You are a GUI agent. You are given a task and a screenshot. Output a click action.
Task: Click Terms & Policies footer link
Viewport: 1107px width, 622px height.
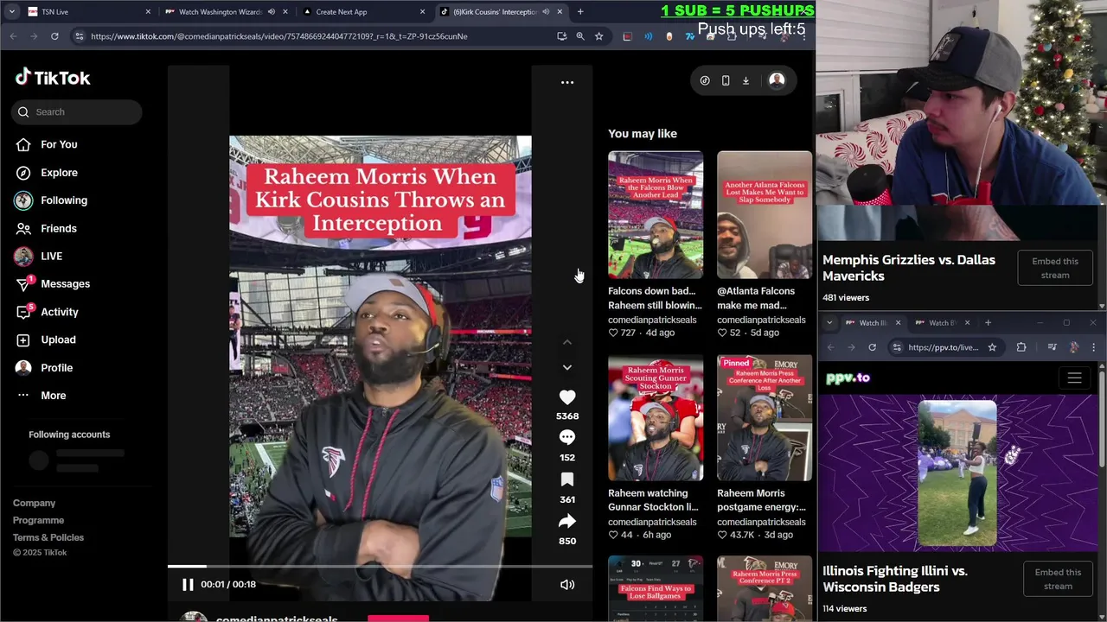[48, 537]
